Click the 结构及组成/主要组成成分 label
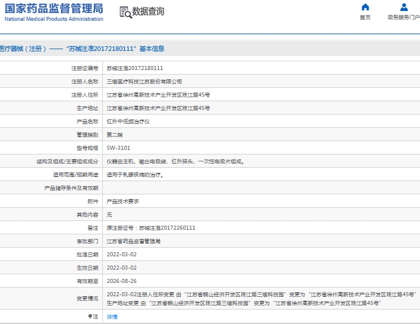Screen dimensions: 420x324 coord(68,161)
